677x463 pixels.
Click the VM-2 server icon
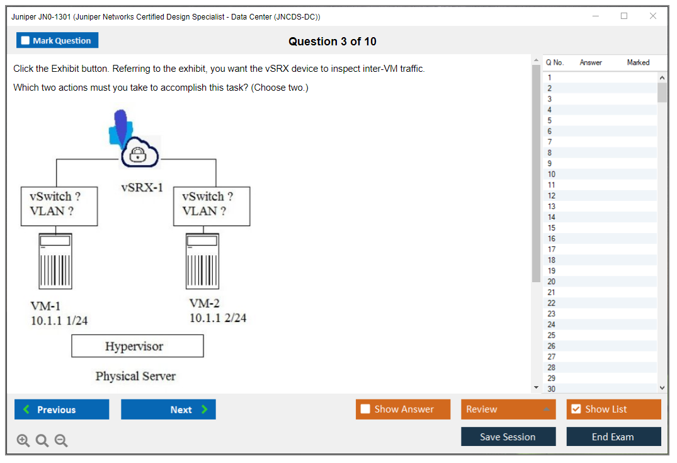(202, 261)
